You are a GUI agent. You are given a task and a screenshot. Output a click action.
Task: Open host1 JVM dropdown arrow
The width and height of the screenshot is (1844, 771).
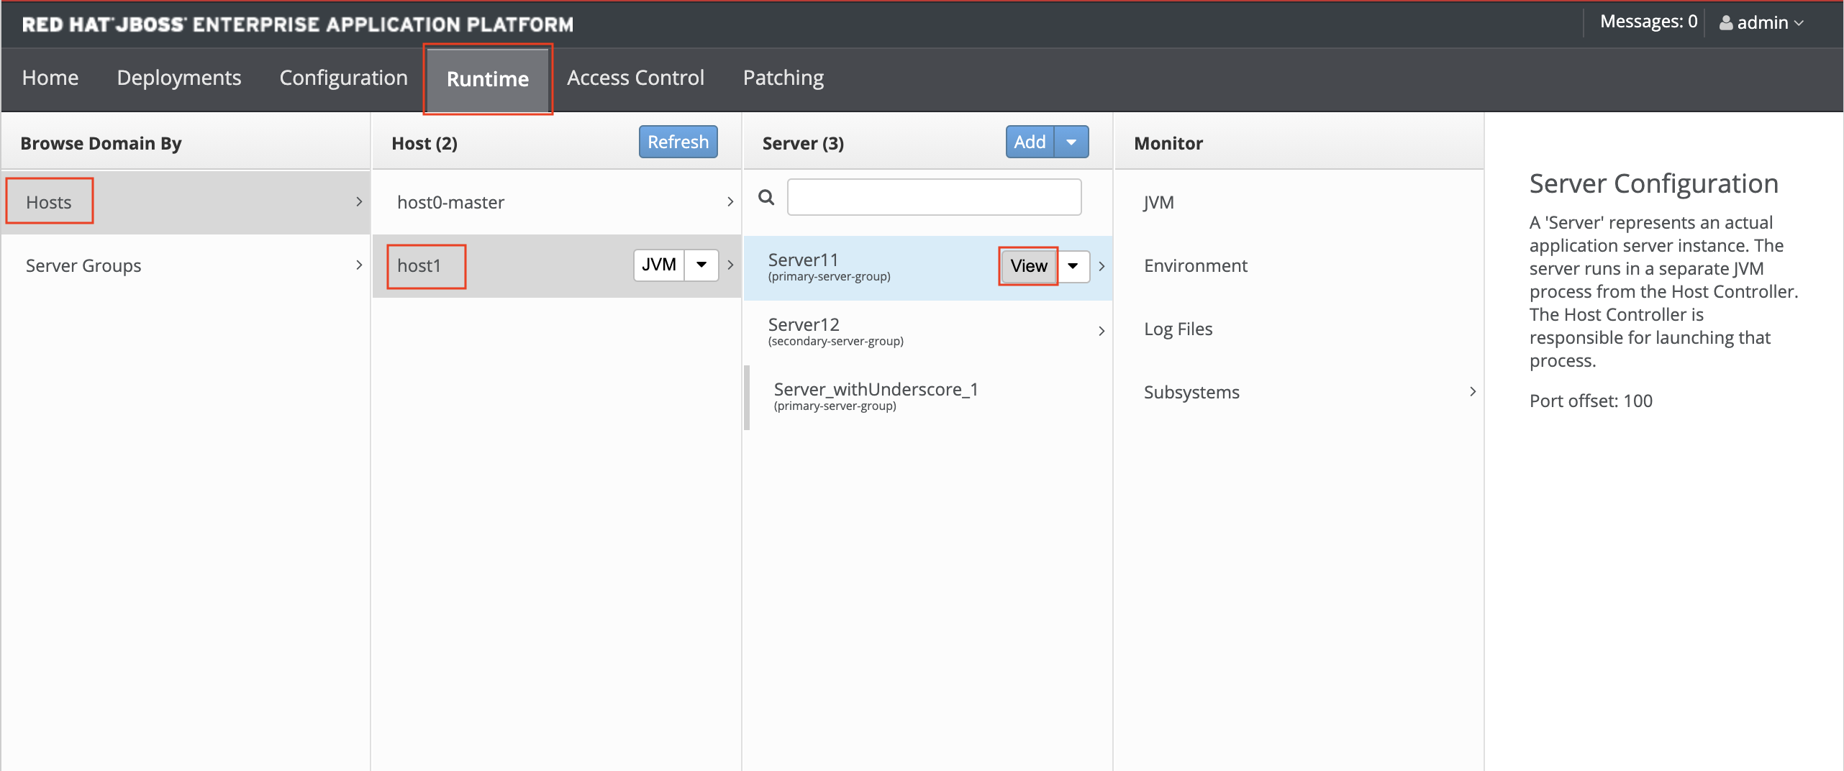pos(701,265)
